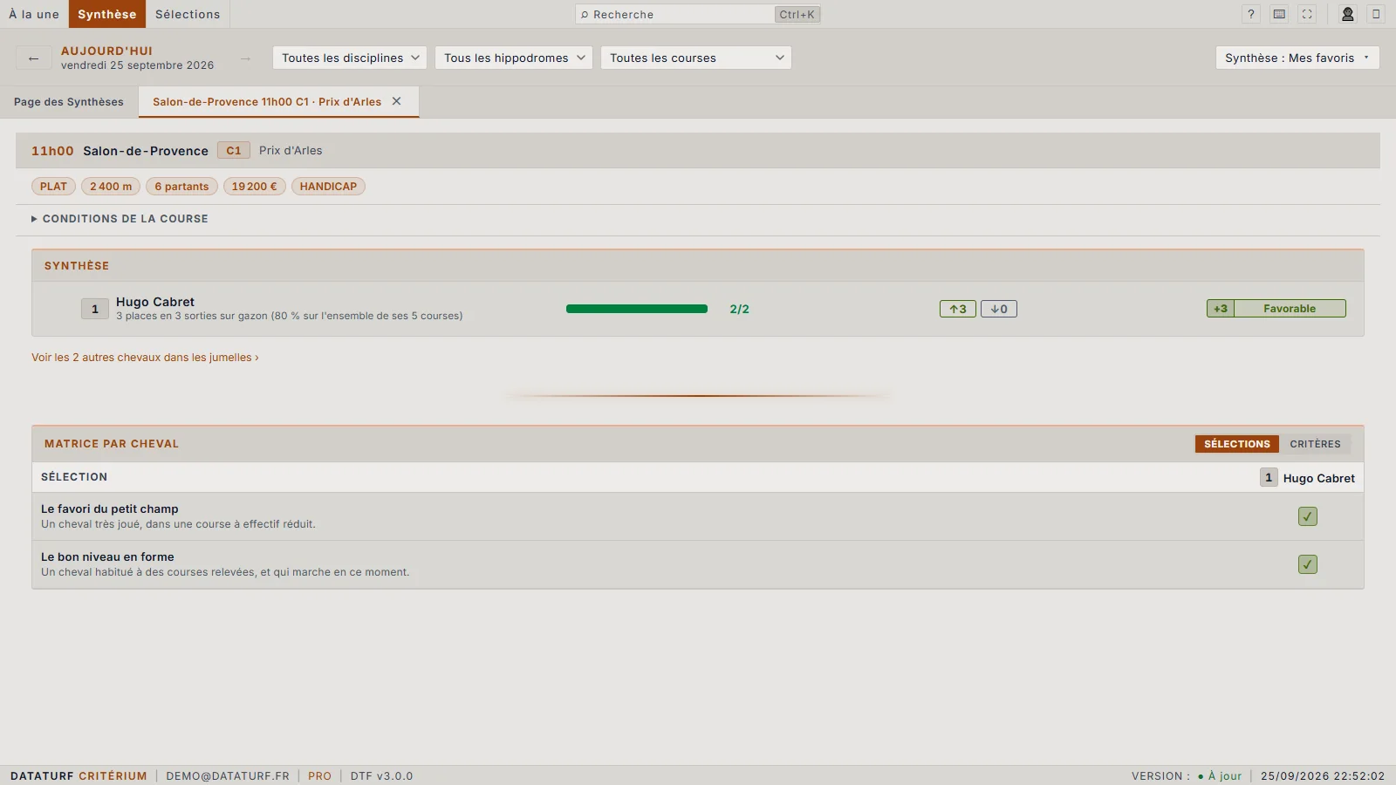Switch matrix view to Critères

click(1315, 444)
